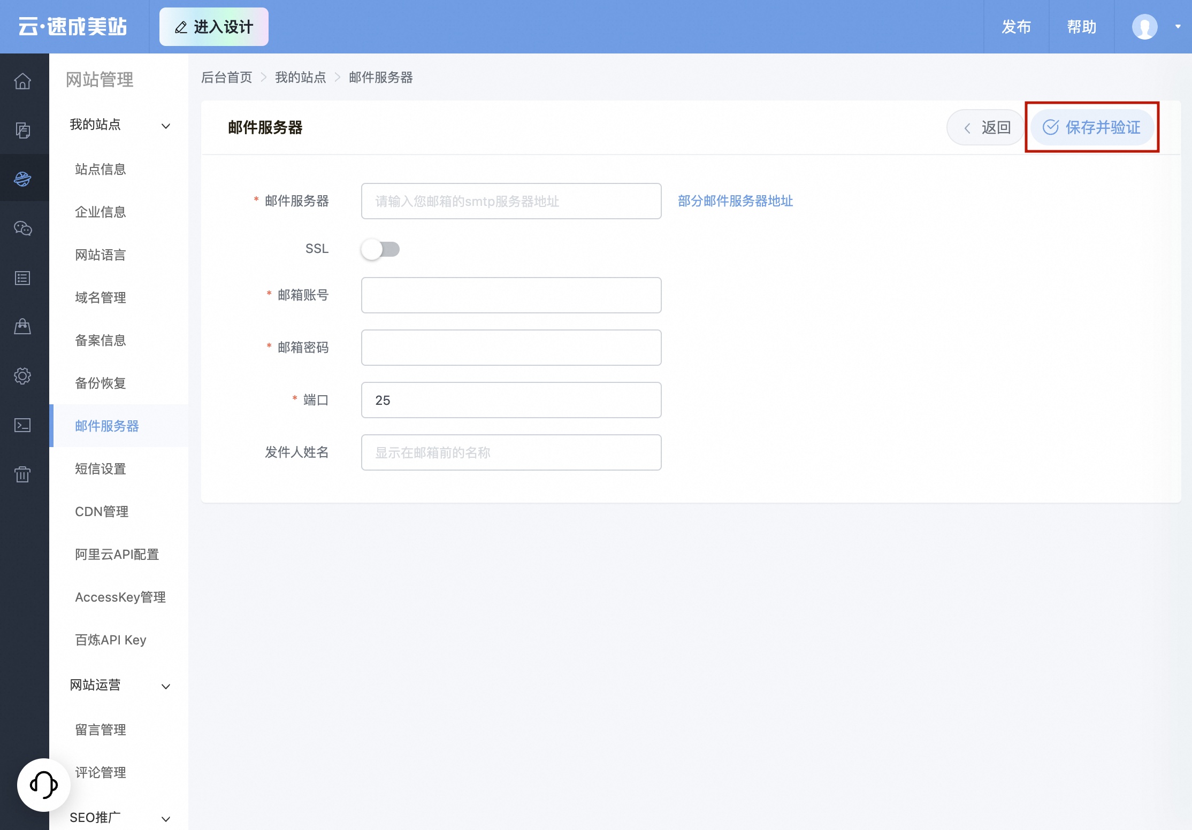The height and width of the screenshot is (830, 1192).
Task: Open the headset customer support bubble
Action: (44, 785)
